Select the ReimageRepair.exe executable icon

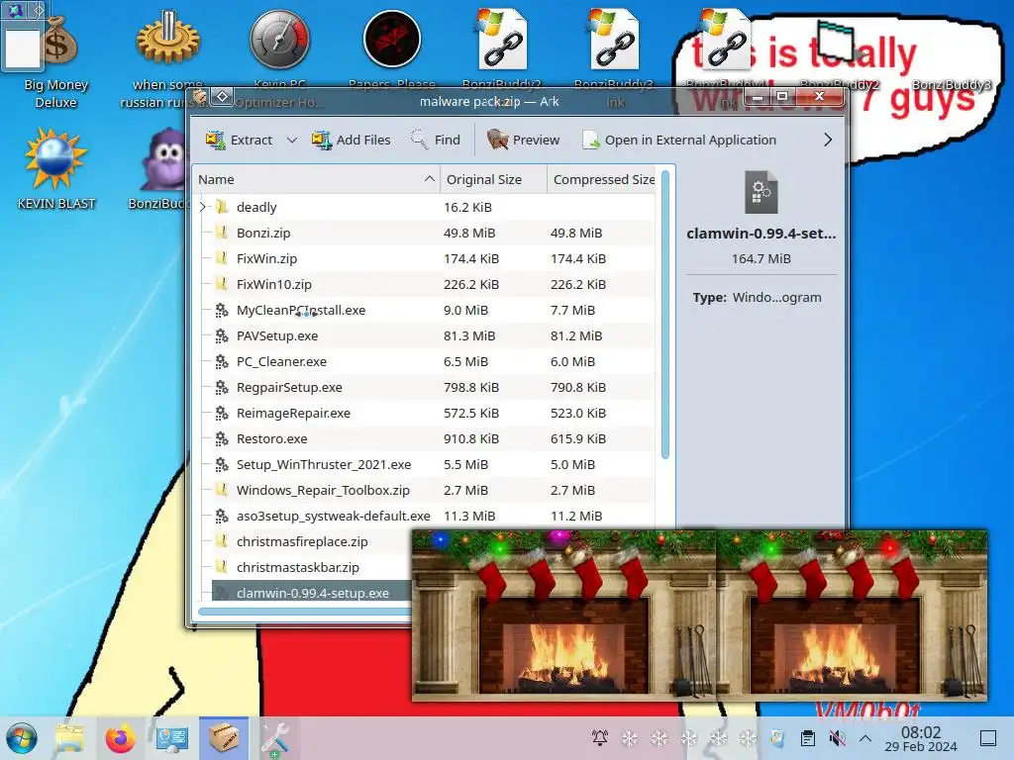click(222, 413)
